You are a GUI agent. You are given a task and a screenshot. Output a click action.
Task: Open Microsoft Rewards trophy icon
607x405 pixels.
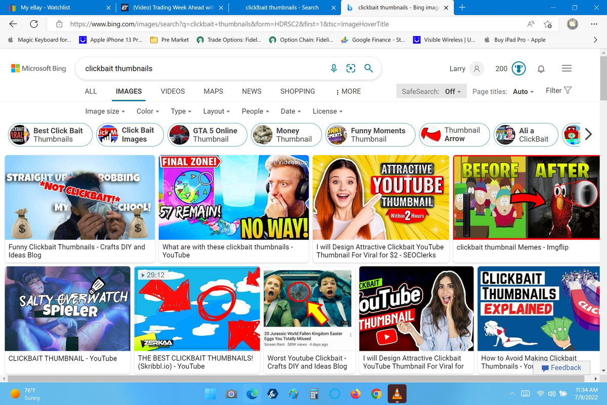(x=518, y=69)
